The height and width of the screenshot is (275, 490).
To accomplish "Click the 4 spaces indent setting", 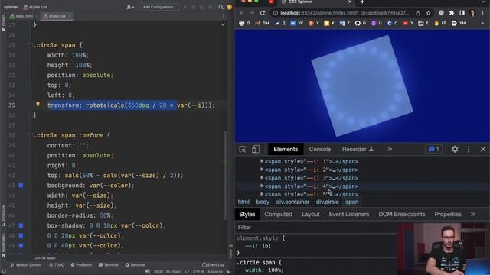I will click(x=215, y=272).
